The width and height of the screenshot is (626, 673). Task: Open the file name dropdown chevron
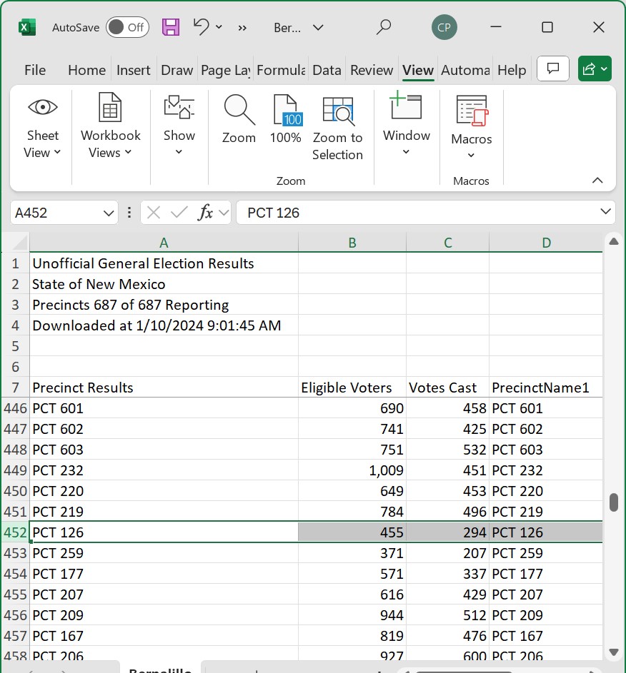(318, 28)
